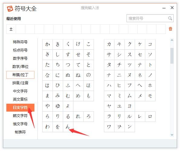Switch to 韩文字符 category
Viewport: 180px width, 151px height.
pos(20,116)
